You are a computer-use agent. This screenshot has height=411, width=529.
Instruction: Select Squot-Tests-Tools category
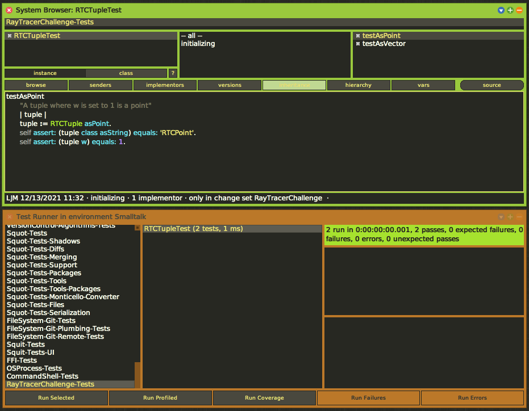[70, 281]
